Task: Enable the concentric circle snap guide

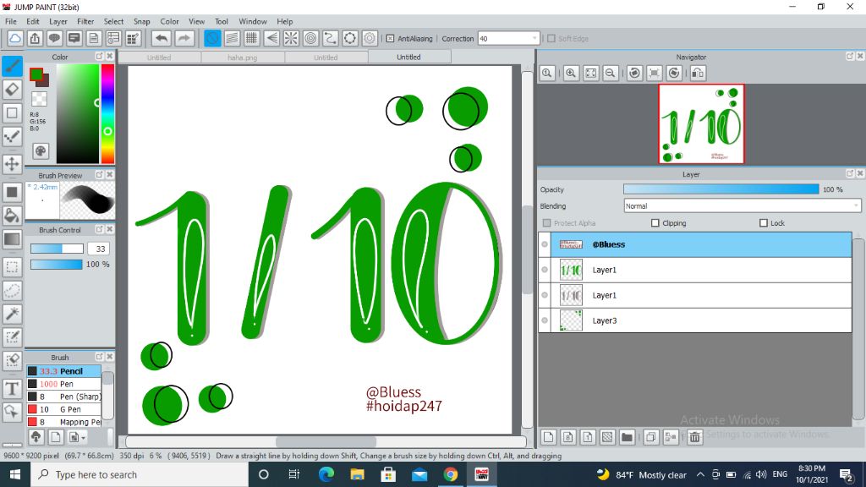Action: (311, 38)
